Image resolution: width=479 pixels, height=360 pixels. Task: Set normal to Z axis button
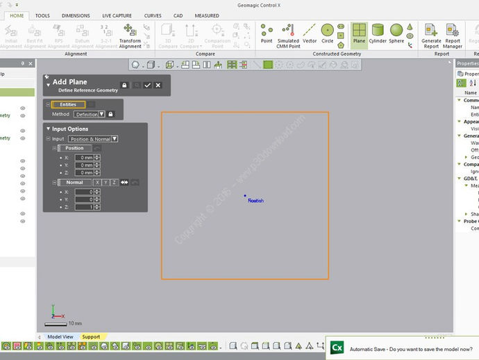coord(114,182)
